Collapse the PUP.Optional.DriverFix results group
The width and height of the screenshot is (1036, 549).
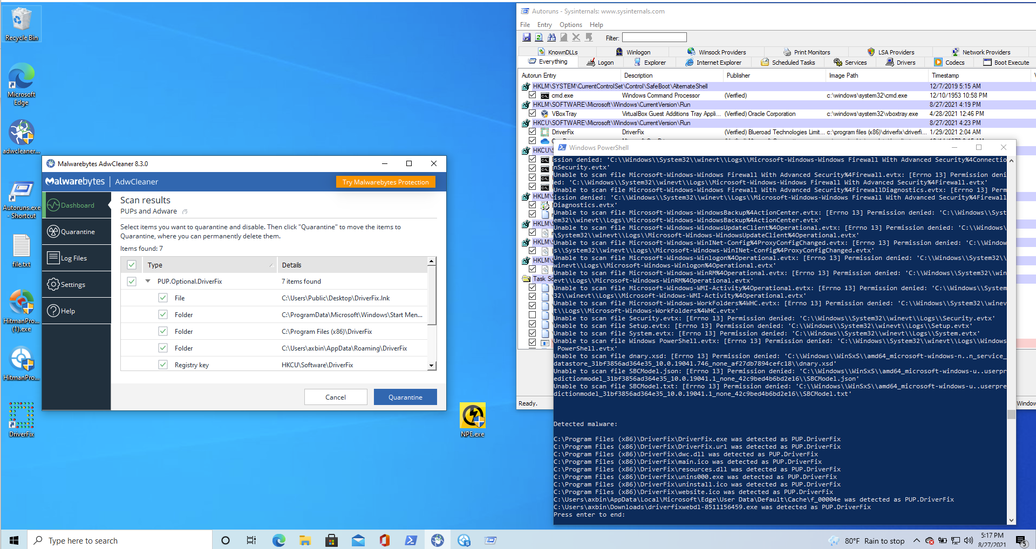pyautogui.click(x=149, y=281)
